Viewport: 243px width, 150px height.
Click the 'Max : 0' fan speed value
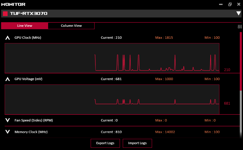pos(161,120)
